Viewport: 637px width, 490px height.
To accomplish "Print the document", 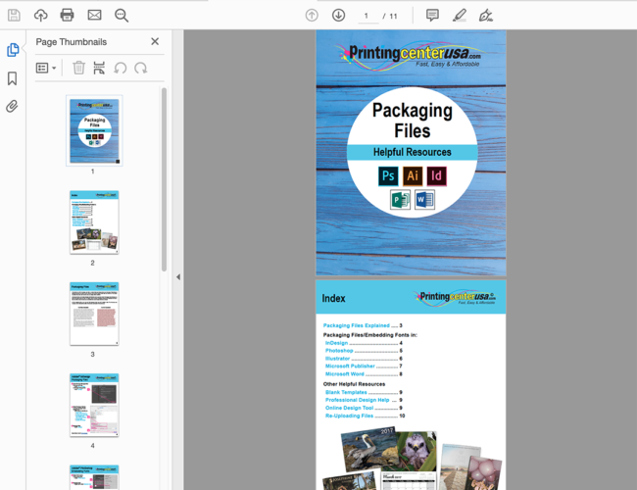I will tap(67, 15).
